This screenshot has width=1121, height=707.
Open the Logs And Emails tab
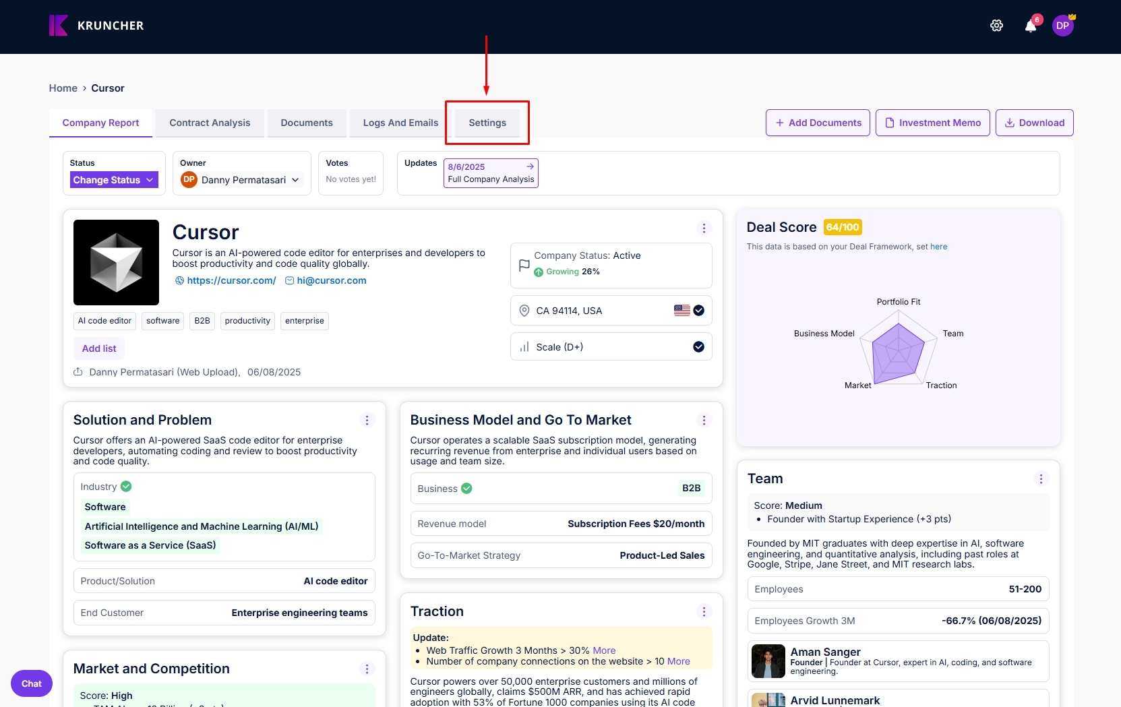tap(400, 123)
